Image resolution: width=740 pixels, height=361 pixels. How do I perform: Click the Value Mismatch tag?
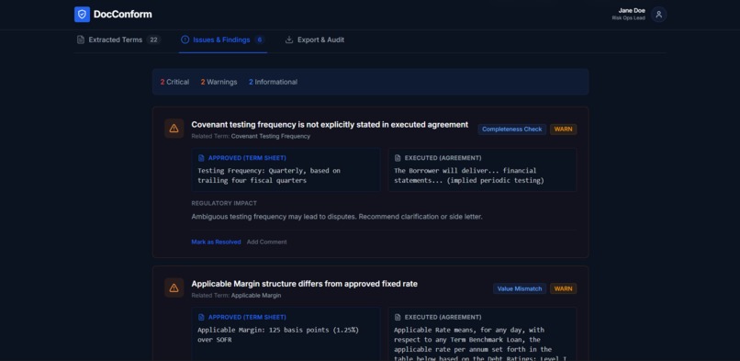[x=520, y=288]
